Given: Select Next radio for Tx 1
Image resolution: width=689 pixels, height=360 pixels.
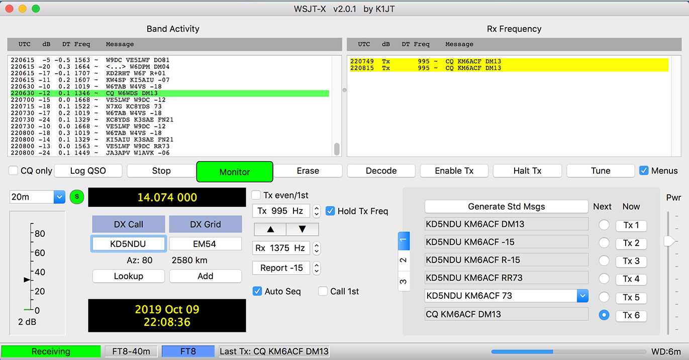Looking at the screenshot, I should 604,225.
